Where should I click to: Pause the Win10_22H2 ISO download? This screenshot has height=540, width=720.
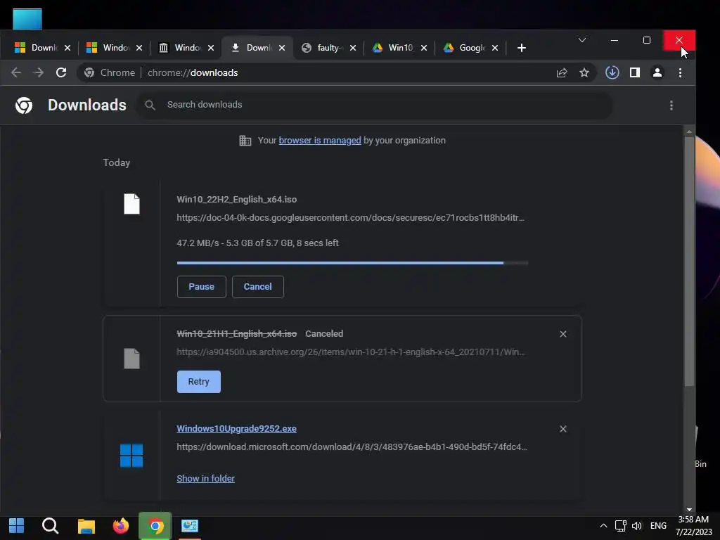[202, 287]
